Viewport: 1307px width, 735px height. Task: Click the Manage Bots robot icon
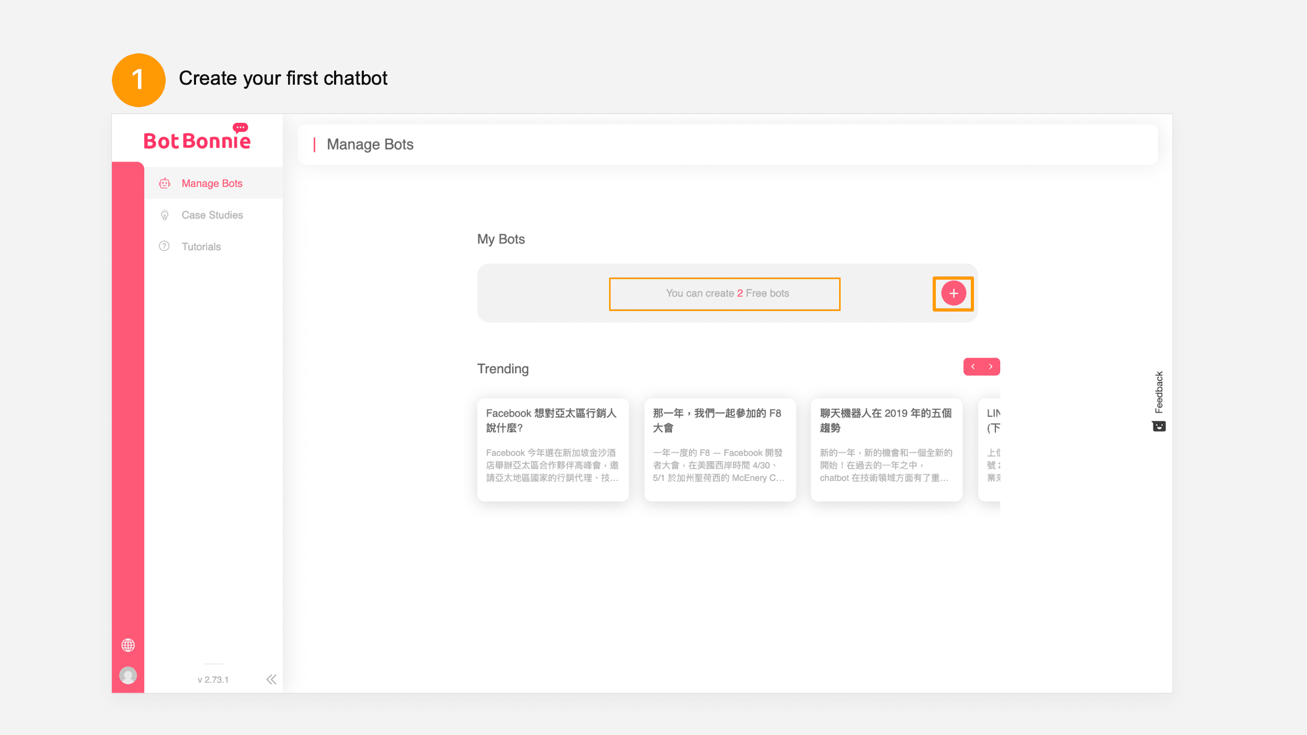click(165, 183)
